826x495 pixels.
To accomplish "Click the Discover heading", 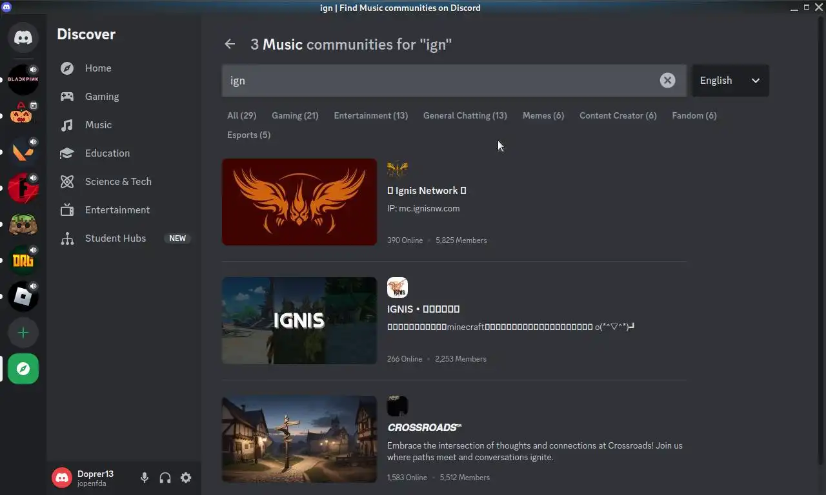I will point(86,34).
